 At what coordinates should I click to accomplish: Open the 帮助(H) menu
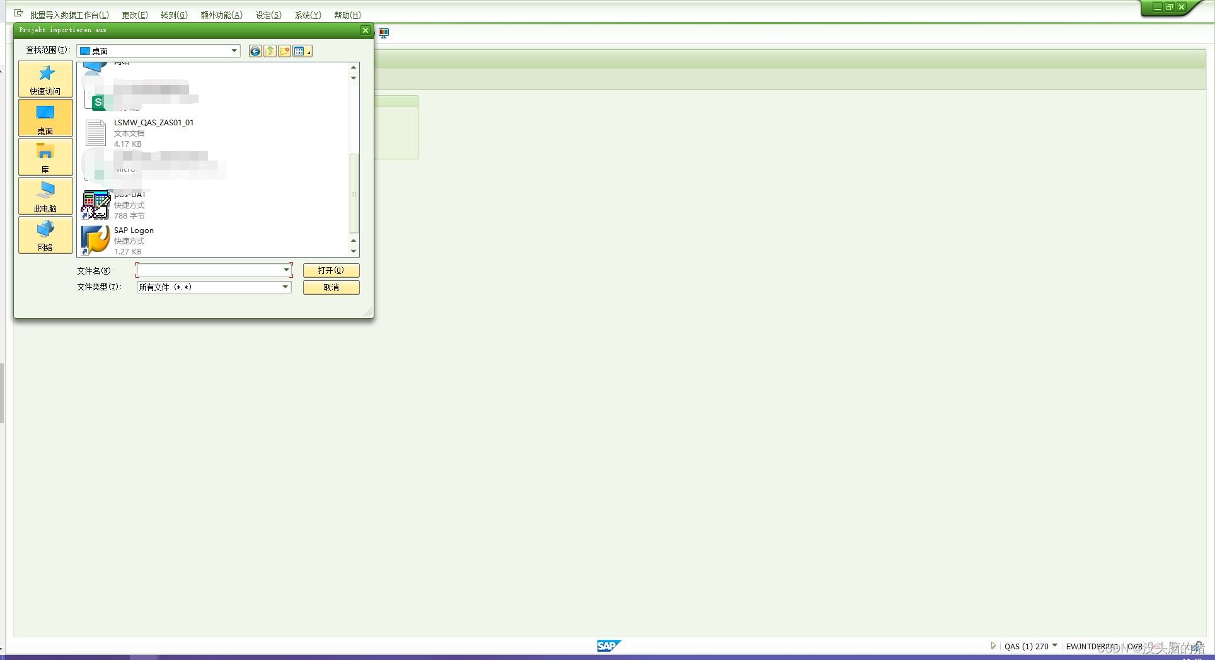(347, 15)
